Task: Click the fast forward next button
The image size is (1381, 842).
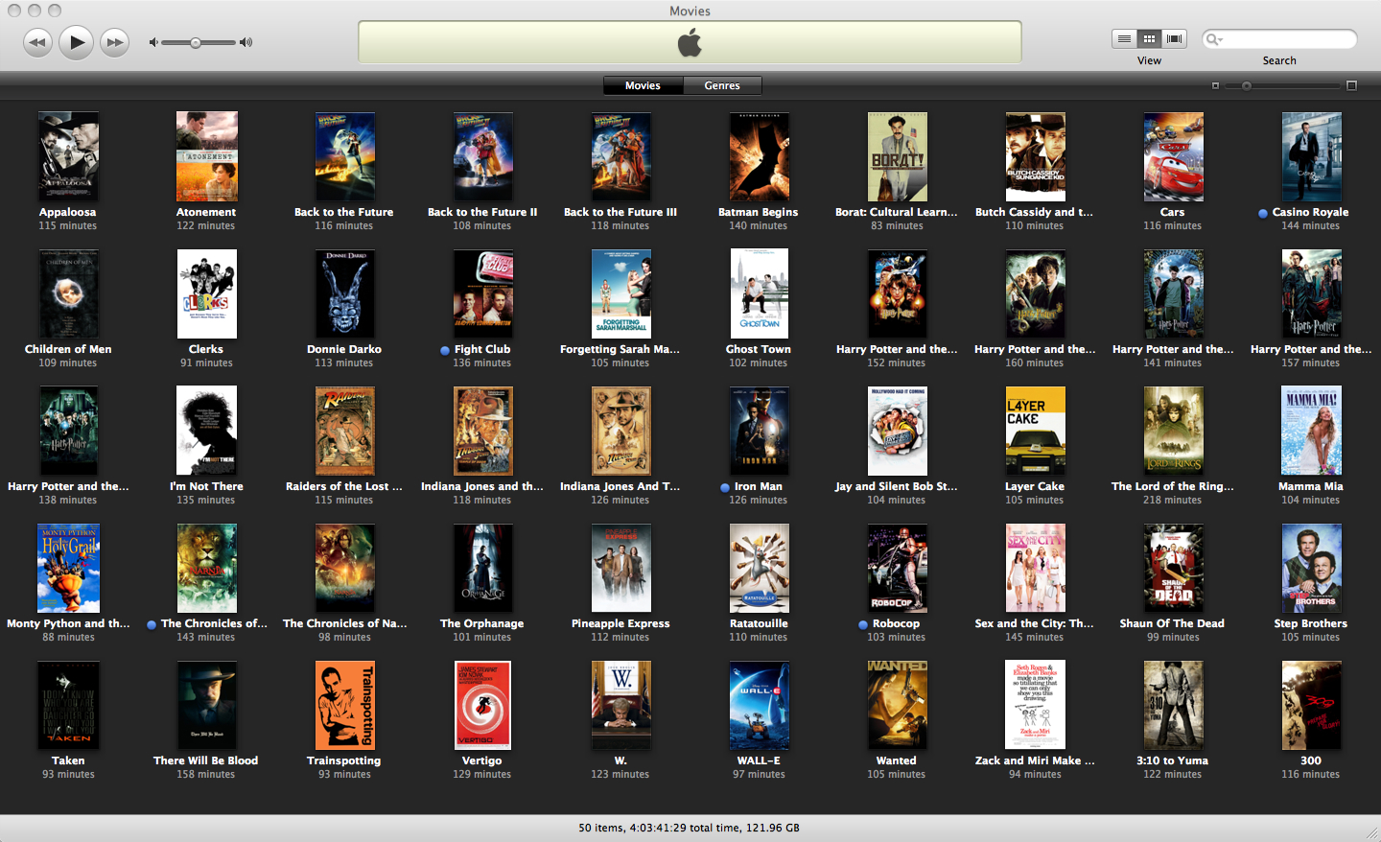Action: [115, 42]
